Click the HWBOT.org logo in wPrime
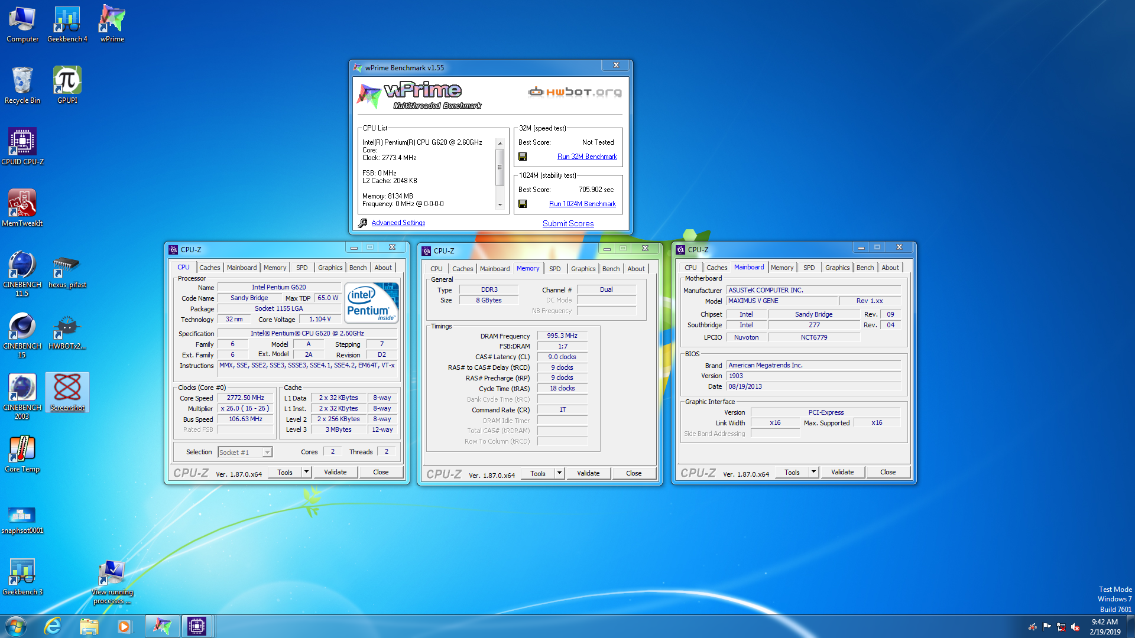This screenshot has height=638, width=1135. (x=575, y=92)
